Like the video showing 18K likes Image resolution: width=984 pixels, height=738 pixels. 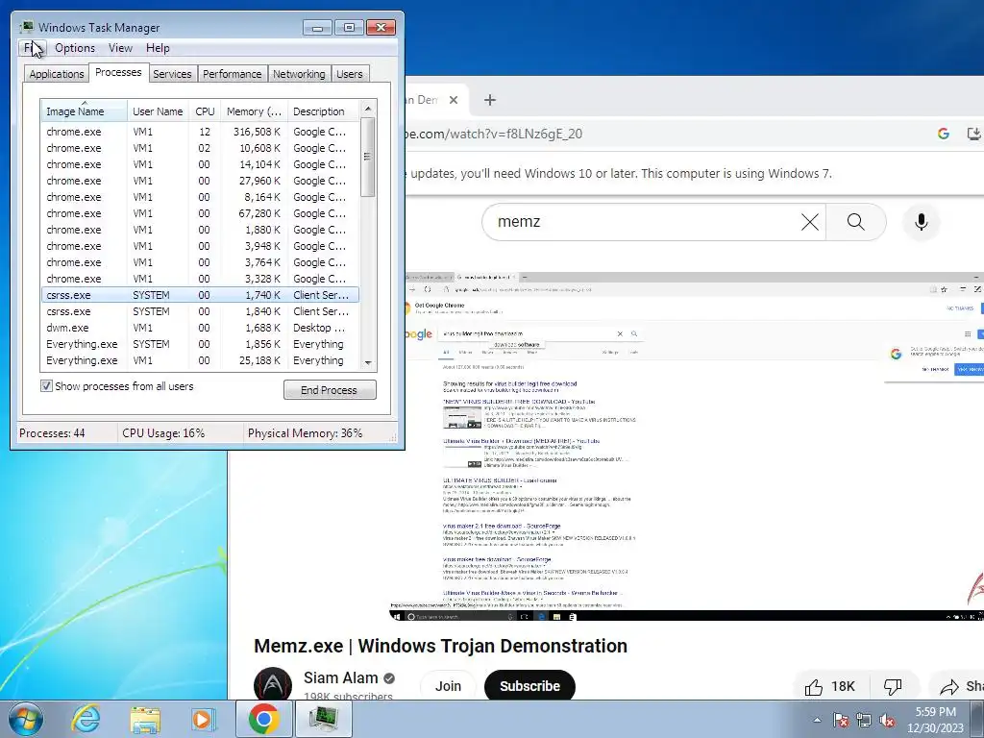[829, 686]
